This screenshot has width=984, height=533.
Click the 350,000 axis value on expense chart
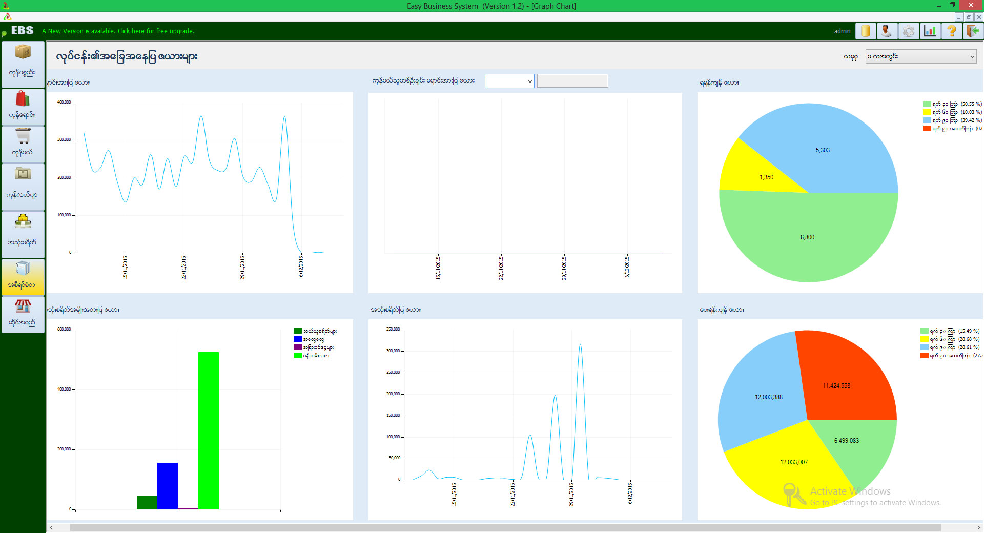tap(393, 330)
